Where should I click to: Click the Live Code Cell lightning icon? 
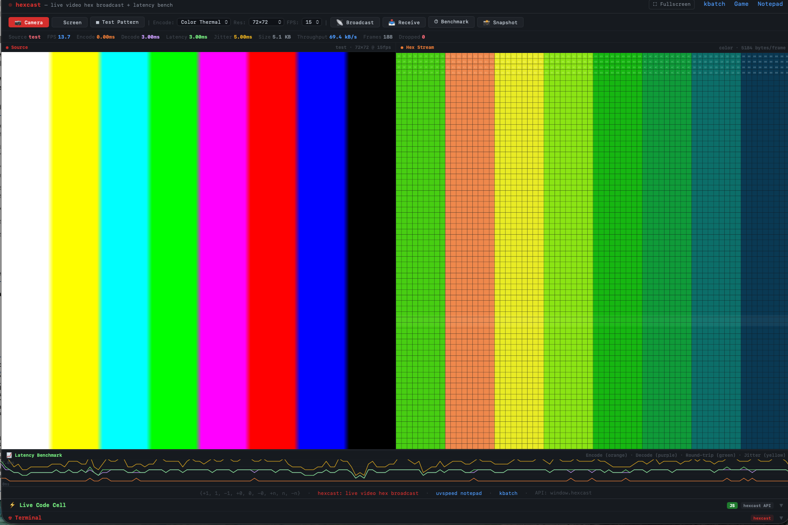pyautogui.click(x=12, y=505)
